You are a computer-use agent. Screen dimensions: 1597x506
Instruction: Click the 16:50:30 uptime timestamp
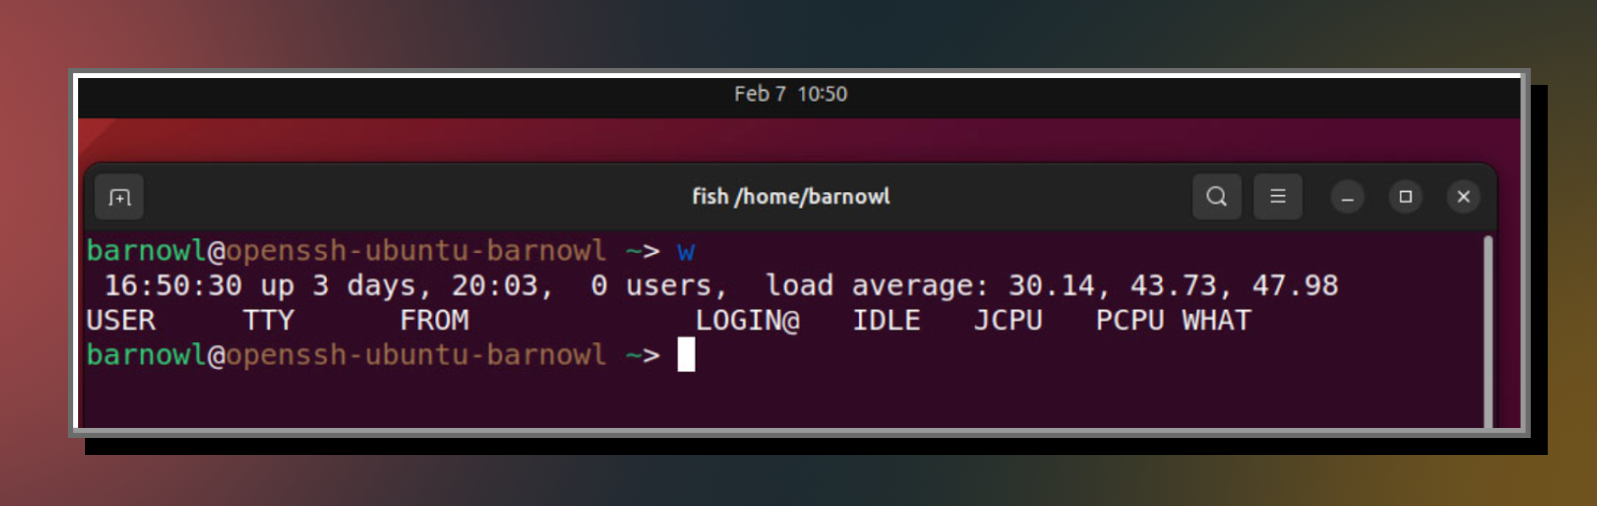(173, 286)
